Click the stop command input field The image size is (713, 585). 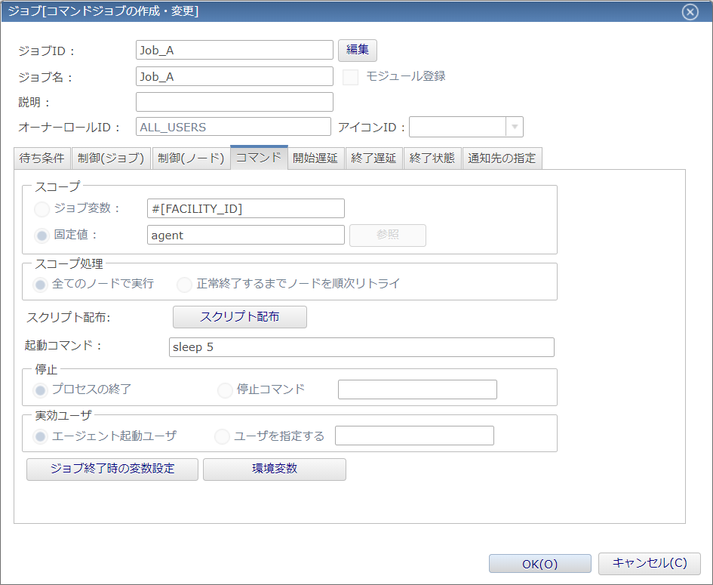(x=417, y=389)
